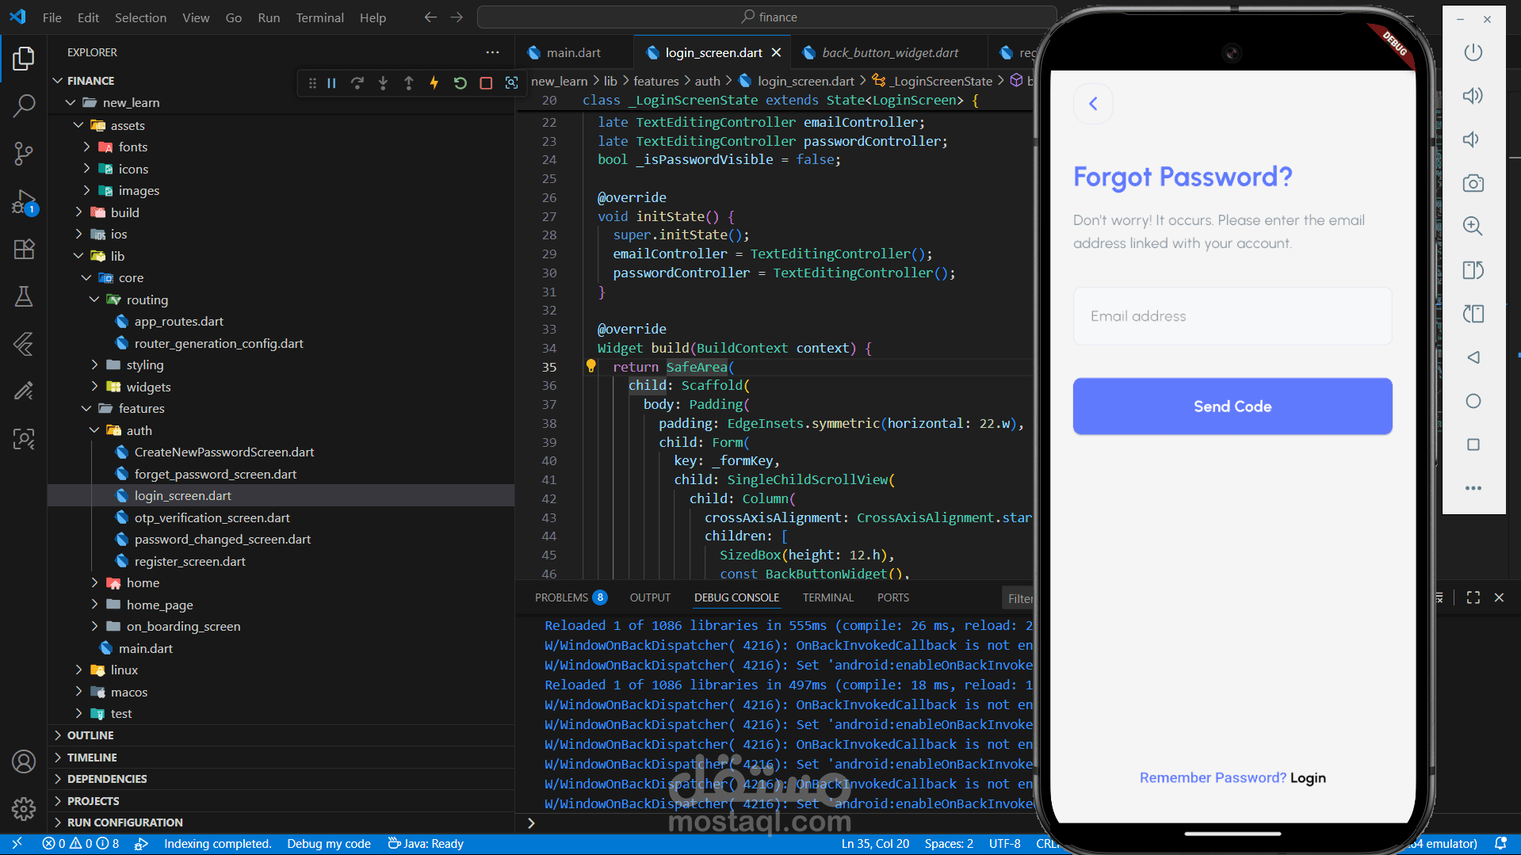Open the Selection menu
The height and width of the screenshot is (855, 1521).
tap(140, 17)
